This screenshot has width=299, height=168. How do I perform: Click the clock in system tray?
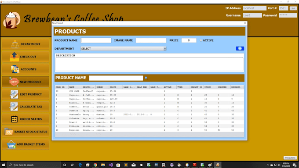click(x=286, y=165)
